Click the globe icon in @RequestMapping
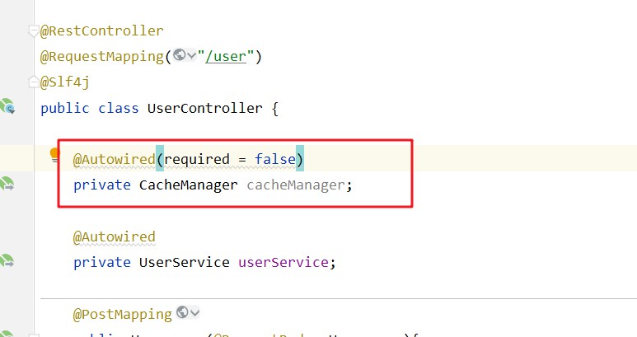 (x=179, y=54)
